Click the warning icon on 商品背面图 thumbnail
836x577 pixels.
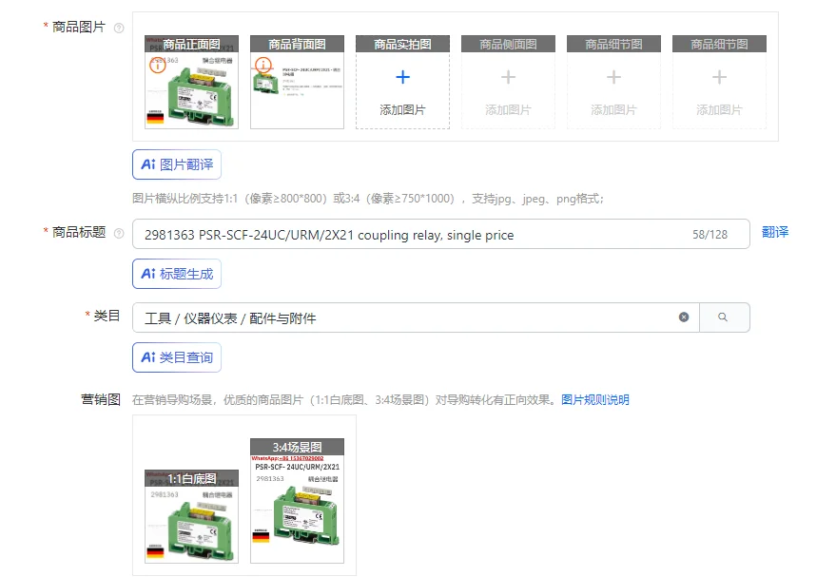(262, 65)
